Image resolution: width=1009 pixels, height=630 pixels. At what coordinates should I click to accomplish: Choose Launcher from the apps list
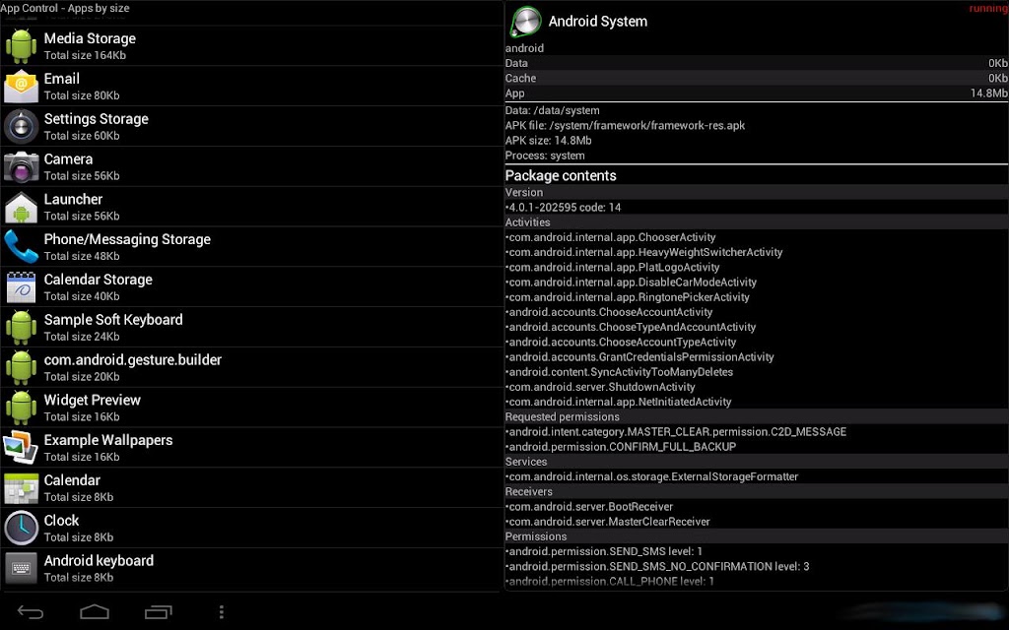(251, 207)
